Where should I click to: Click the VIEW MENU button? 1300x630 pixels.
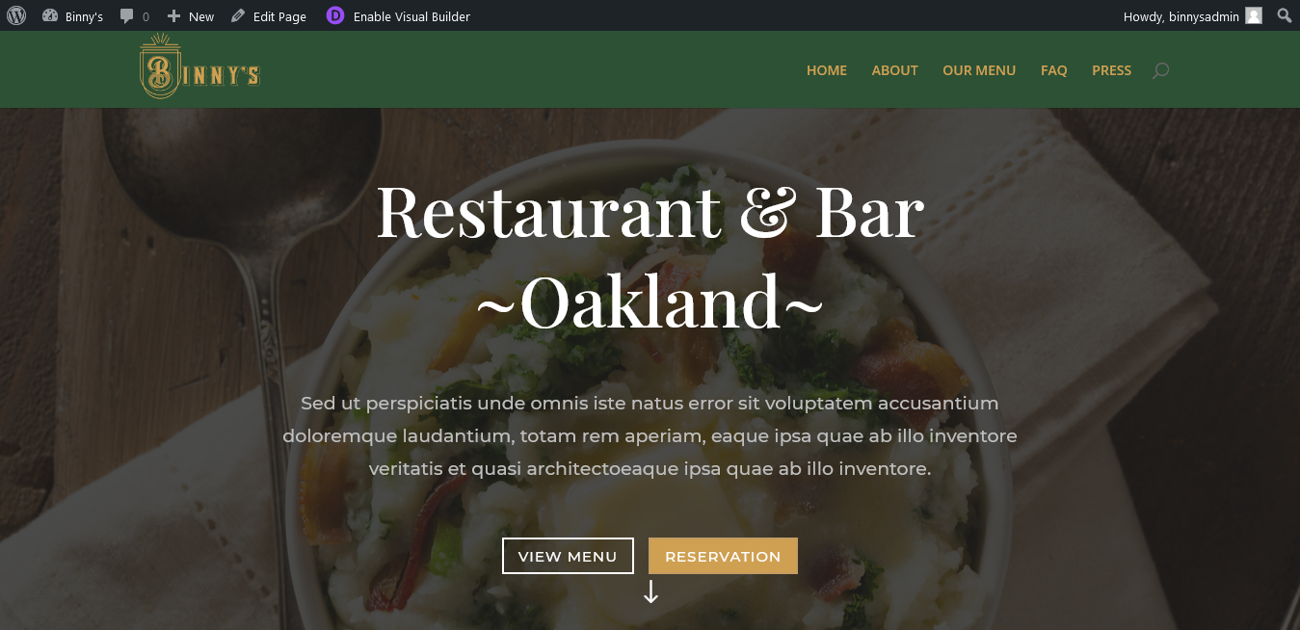pyautogui.click(x=568, y=556)
